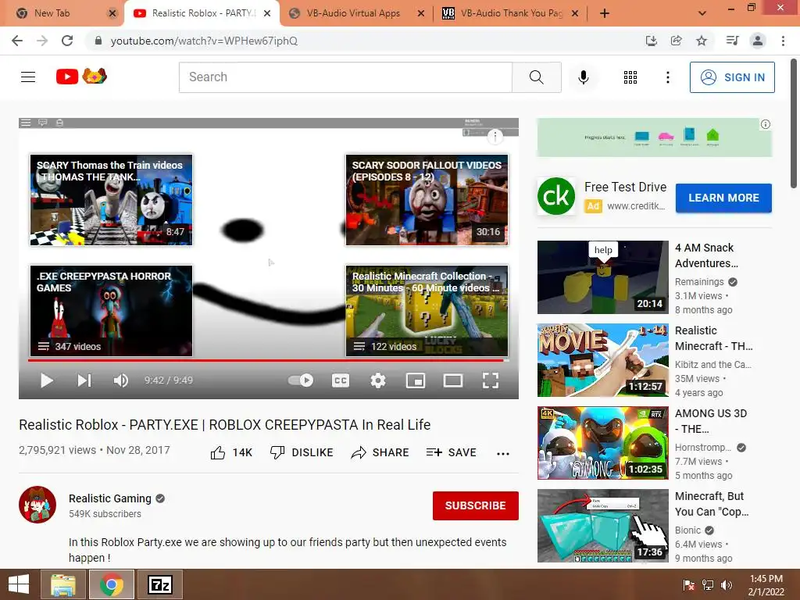This screenshot has width=800, height=600.
Task: Open the media controls icon
Action: (732, 41)
